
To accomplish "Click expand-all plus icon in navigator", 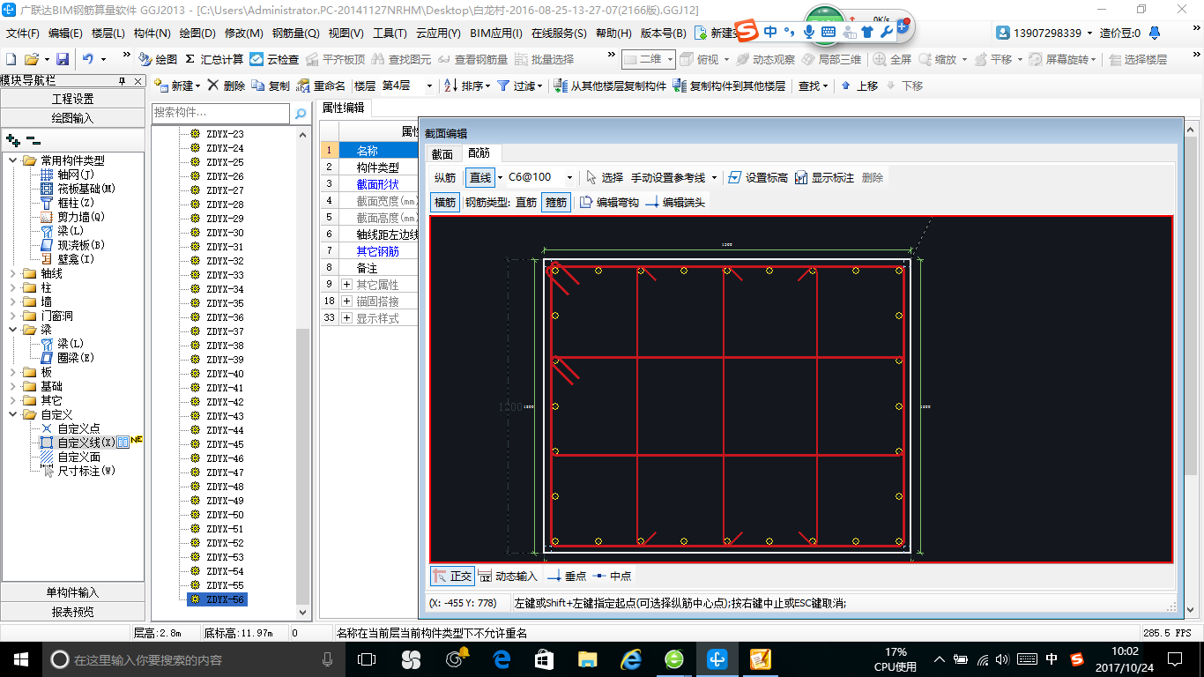I will coord(13,140).
